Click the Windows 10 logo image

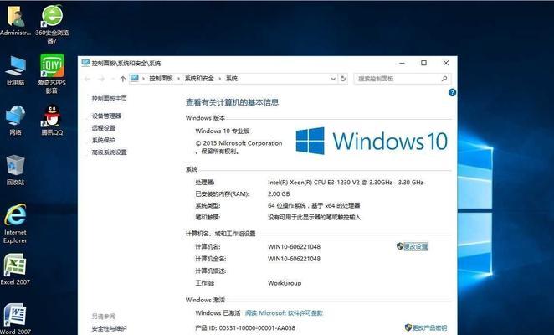[x=372, y=141]
